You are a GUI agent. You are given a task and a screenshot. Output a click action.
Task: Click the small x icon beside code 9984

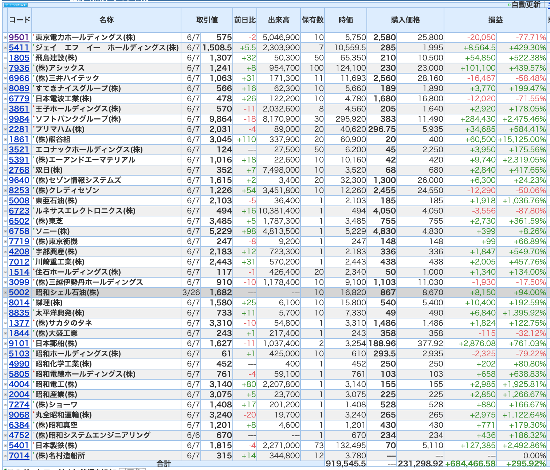[x=5, y=119]
